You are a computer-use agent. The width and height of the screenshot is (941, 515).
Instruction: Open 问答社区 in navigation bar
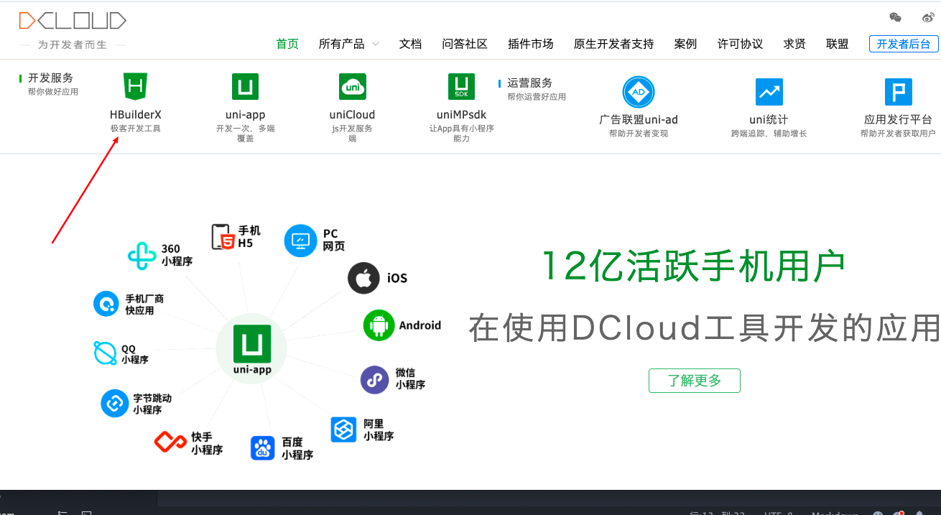465,44
